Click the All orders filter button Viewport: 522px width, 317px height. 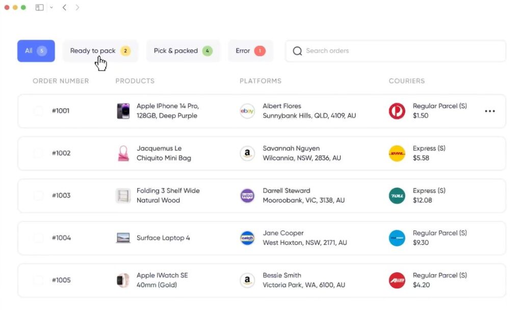pos(36,50)
